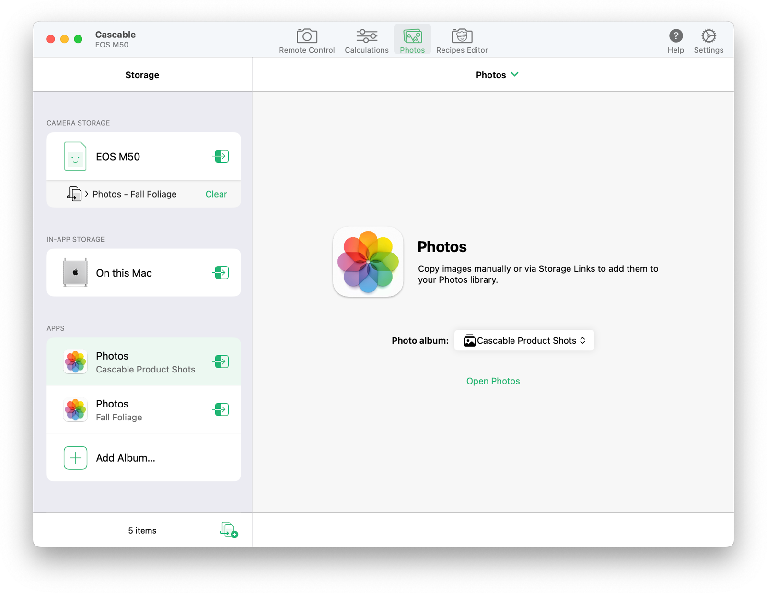The image size is (767, 593).
Task: Close the Cascable window with the red button
Action: 51,39
